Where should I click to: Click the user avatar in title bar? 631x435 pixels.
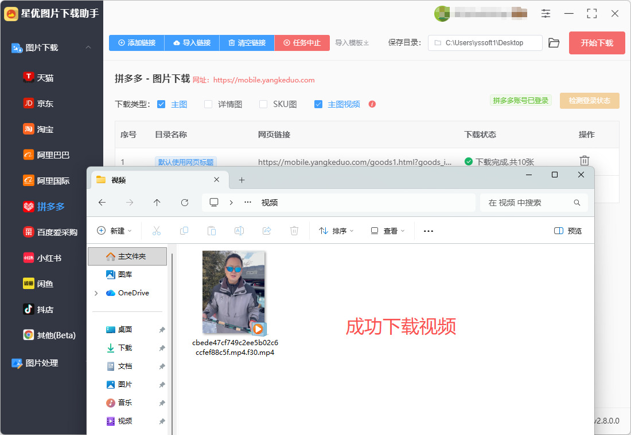click(x=442, y=13)
